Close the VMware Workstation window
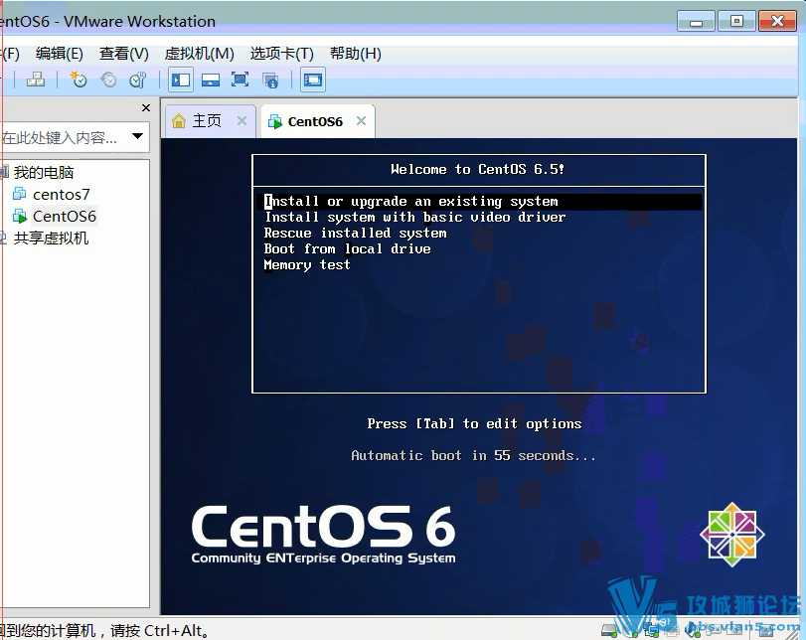 [777, 22]
